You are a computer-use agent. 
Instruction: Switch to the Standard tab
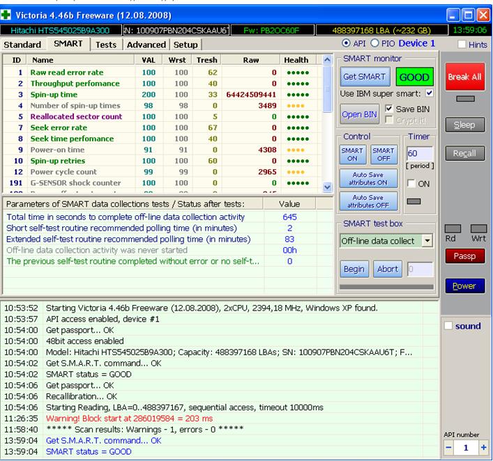click(x=22, y=45)
